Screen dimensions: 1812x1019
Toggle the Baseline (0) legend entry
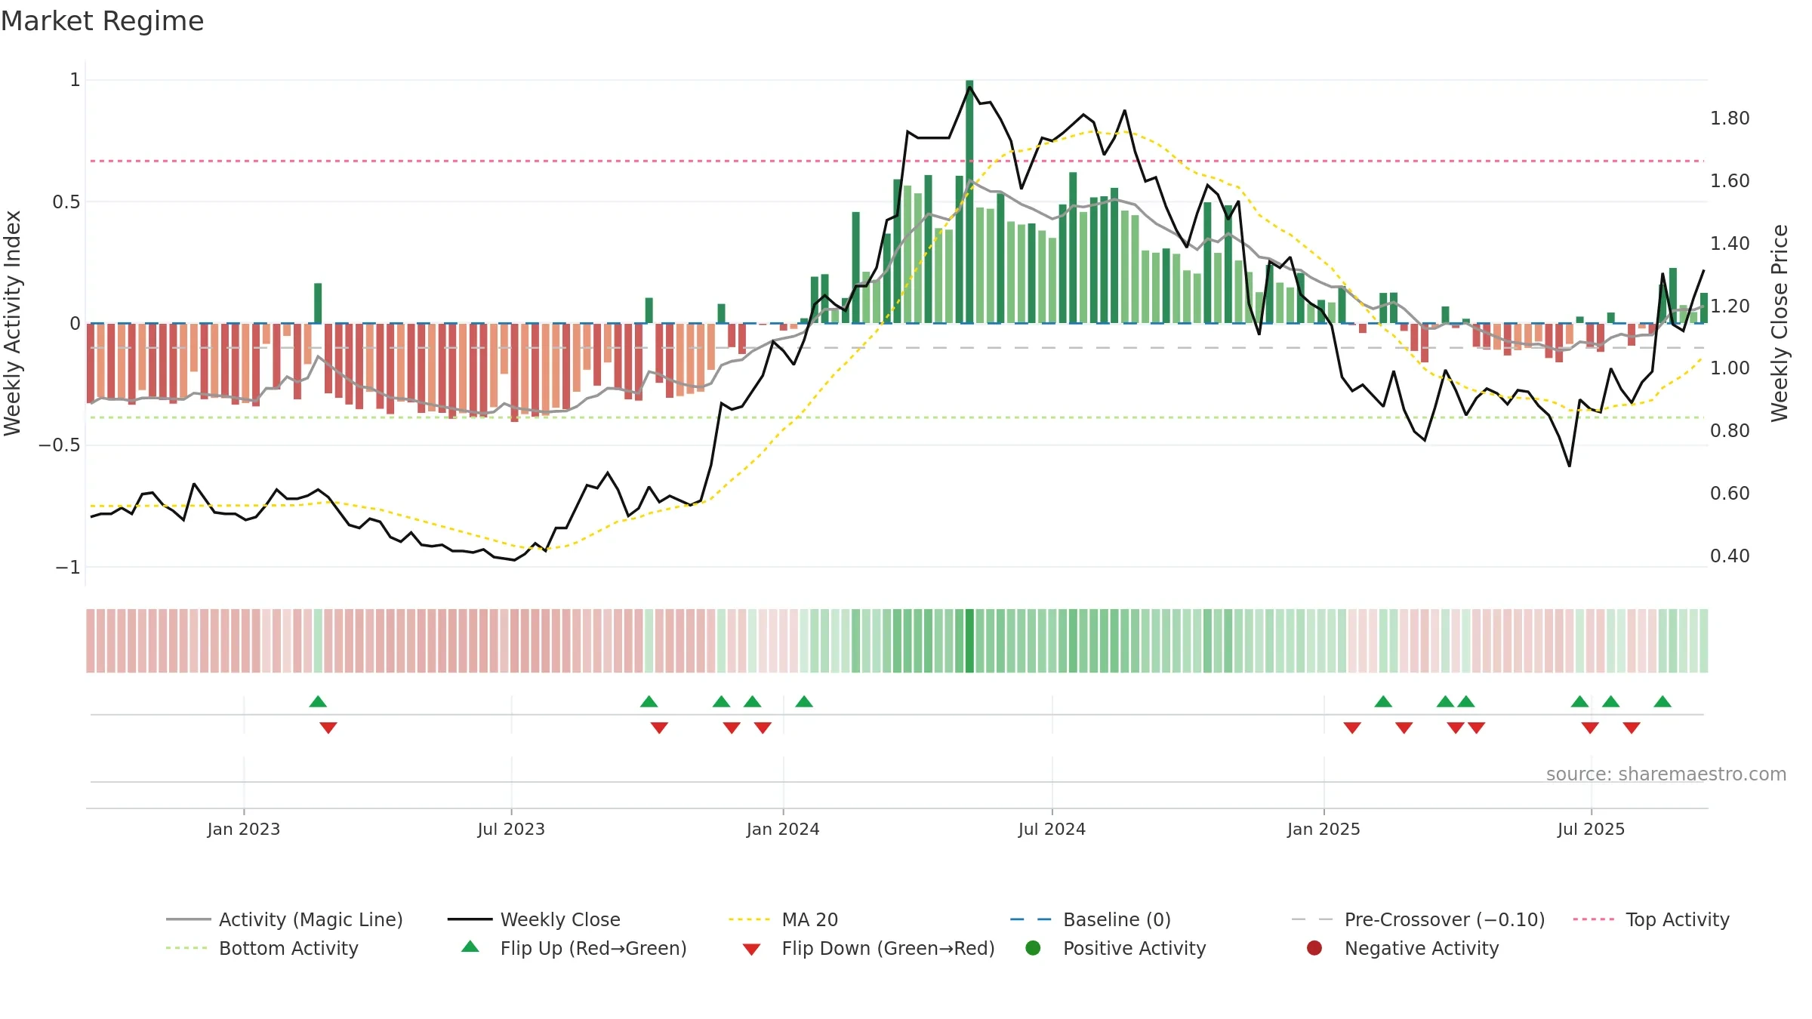(1090, 919)
